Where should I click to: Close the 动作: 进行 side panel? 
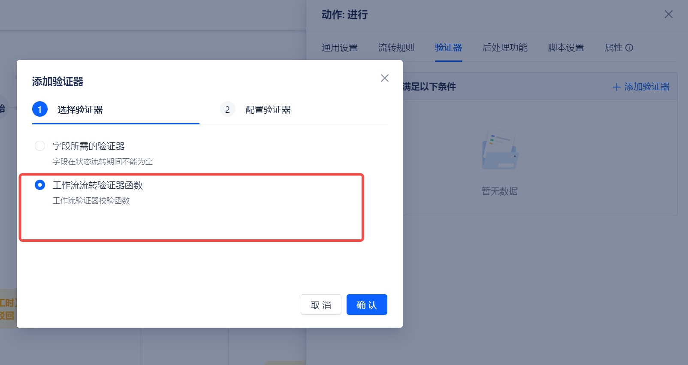click(x=668, y=15)
